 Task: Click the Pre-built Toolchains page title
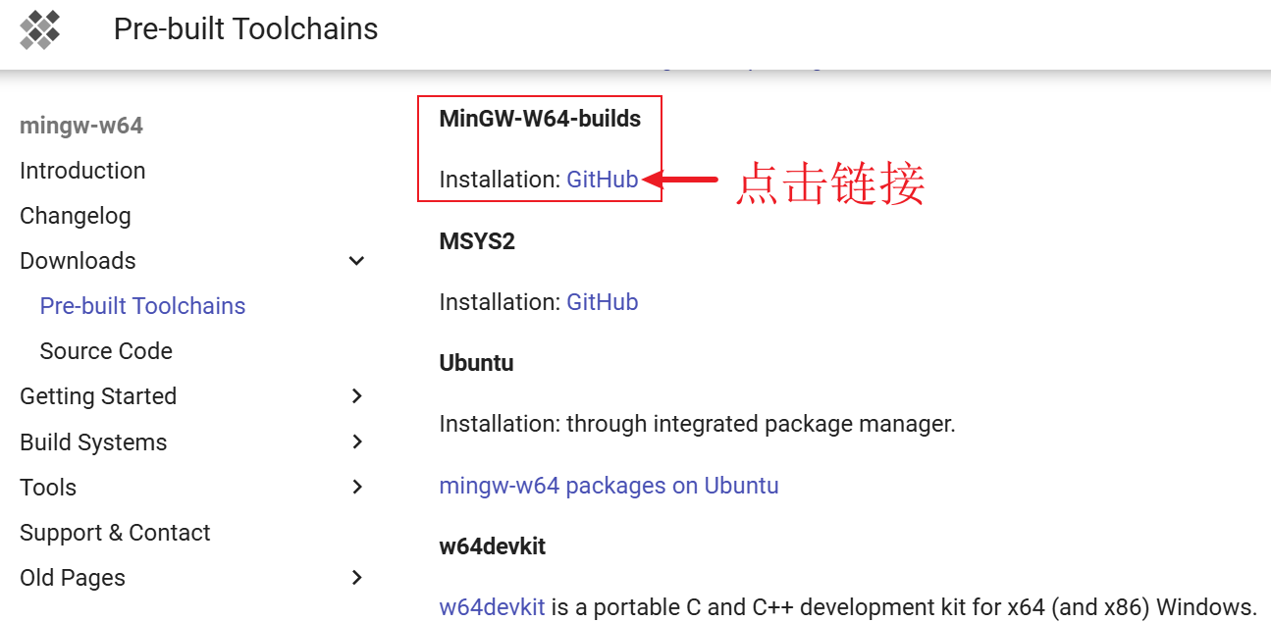pos(245,29)
